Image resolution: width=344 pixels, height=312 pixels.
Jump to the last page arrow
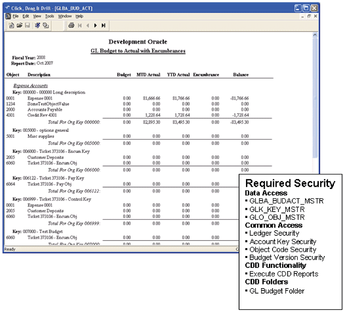[x=104, y=25]
